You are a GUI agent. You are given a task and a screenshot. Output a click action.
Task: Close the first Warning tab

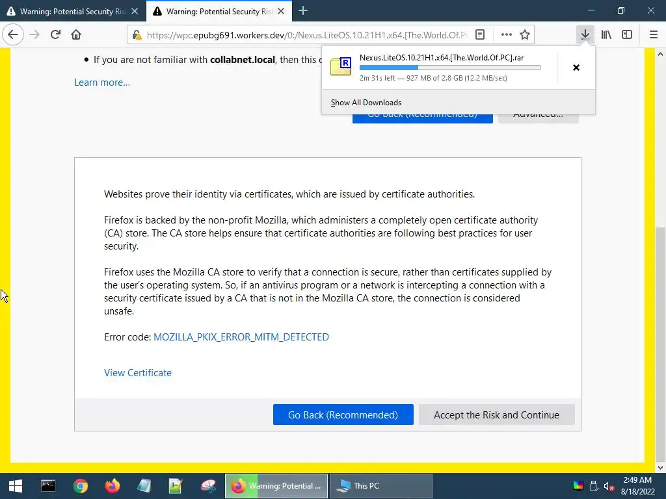(135, 12)
